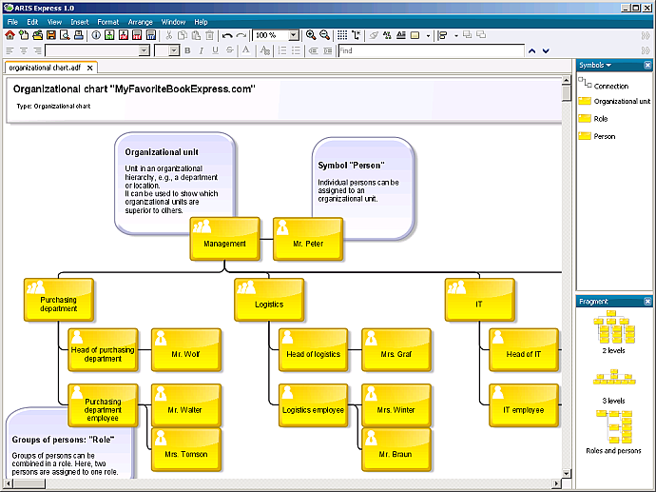Click the horizontal scrollbar right arrow
656x492 pixels.
coord(556,483)
